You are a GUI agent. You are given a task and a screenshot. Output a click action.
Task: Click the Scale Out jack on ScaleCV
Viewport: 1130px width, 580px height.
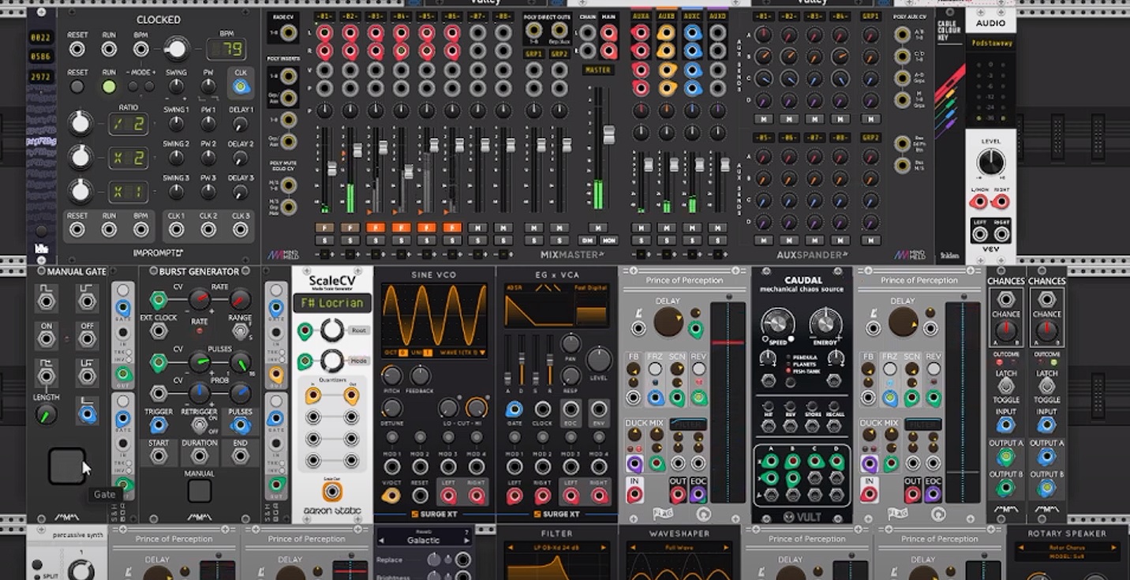[x=332, y=492]
